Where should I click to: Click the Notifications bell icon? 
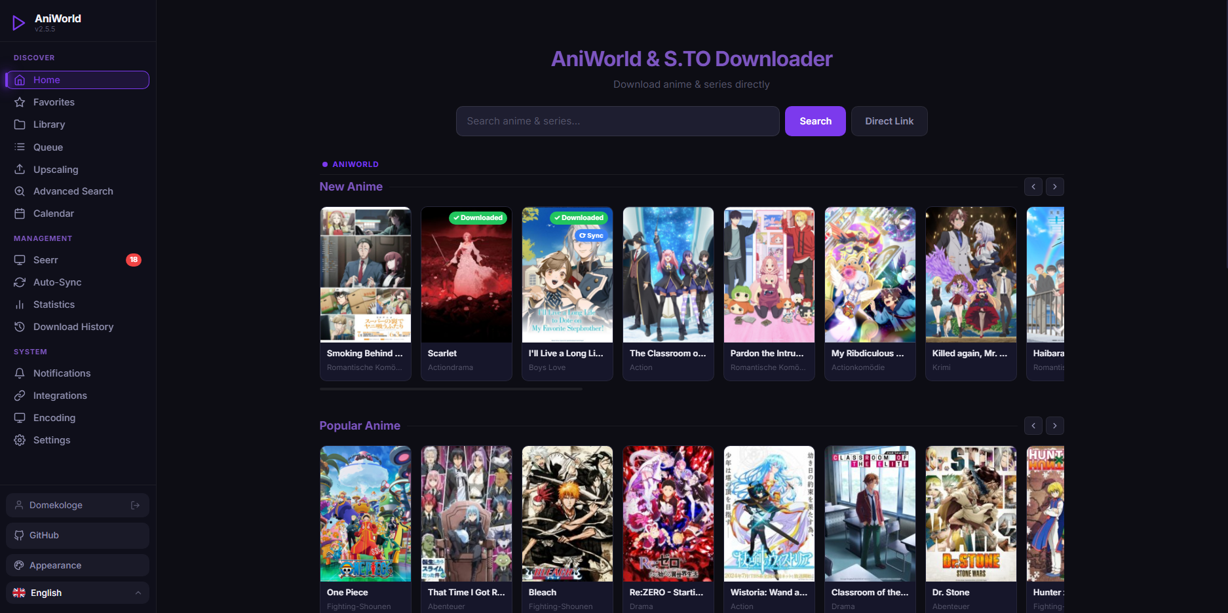pyautogui.click(x=20, y=373)
